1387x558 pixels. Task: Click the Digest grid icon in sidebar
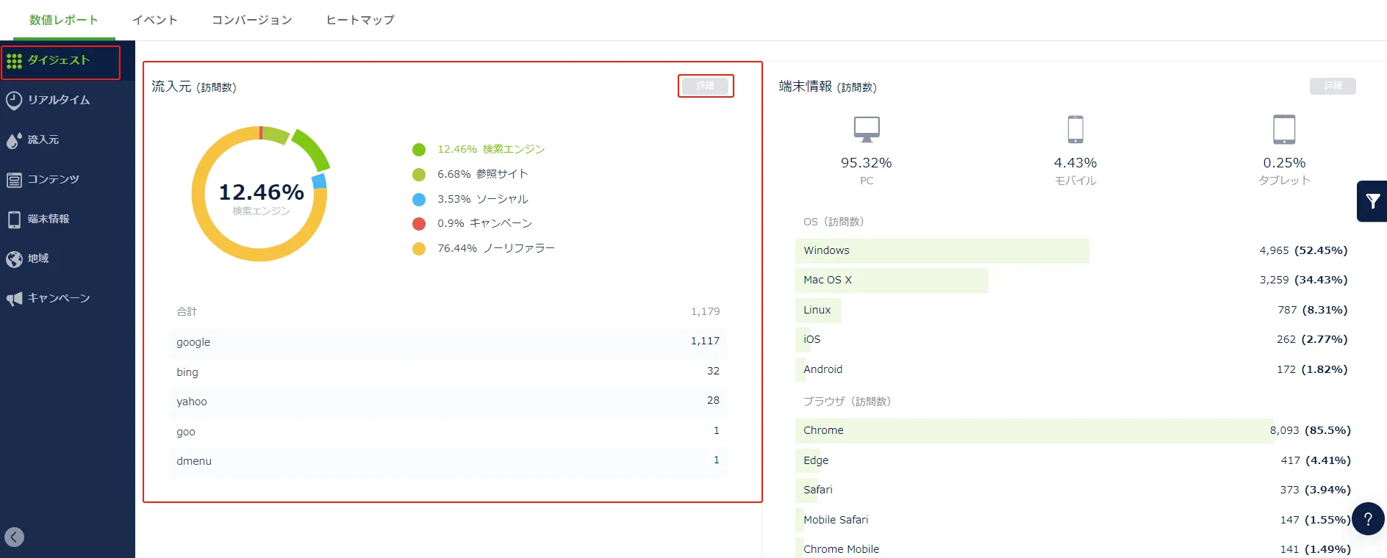tap(14, 61)
